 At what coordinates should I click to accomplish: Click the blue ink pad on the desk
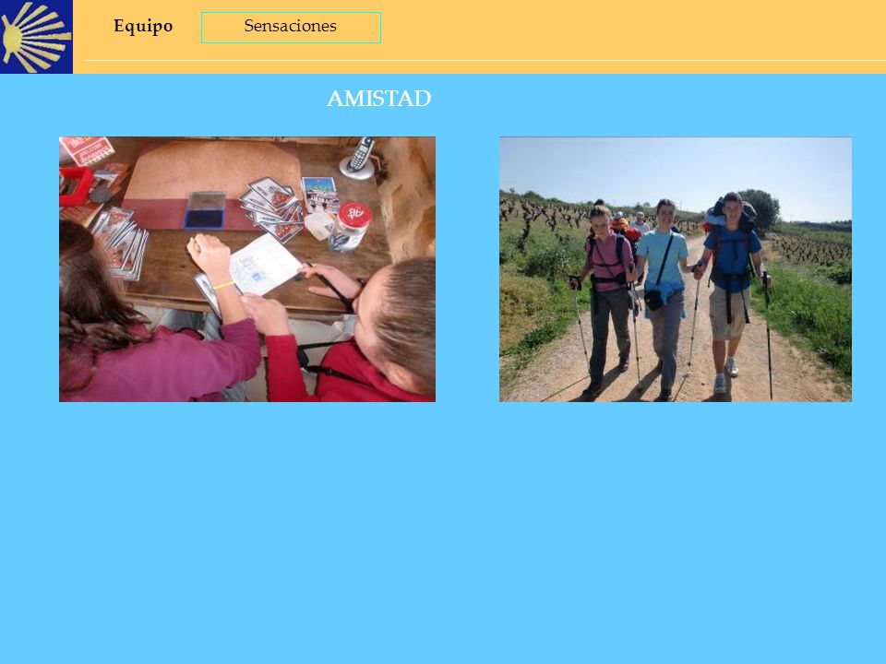205,210
